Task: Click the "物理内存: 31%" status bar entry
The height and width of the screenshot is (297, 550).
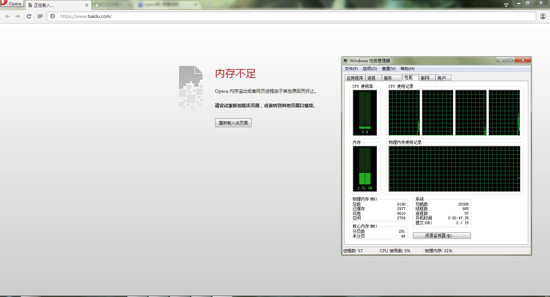Action: pos(439,251)
